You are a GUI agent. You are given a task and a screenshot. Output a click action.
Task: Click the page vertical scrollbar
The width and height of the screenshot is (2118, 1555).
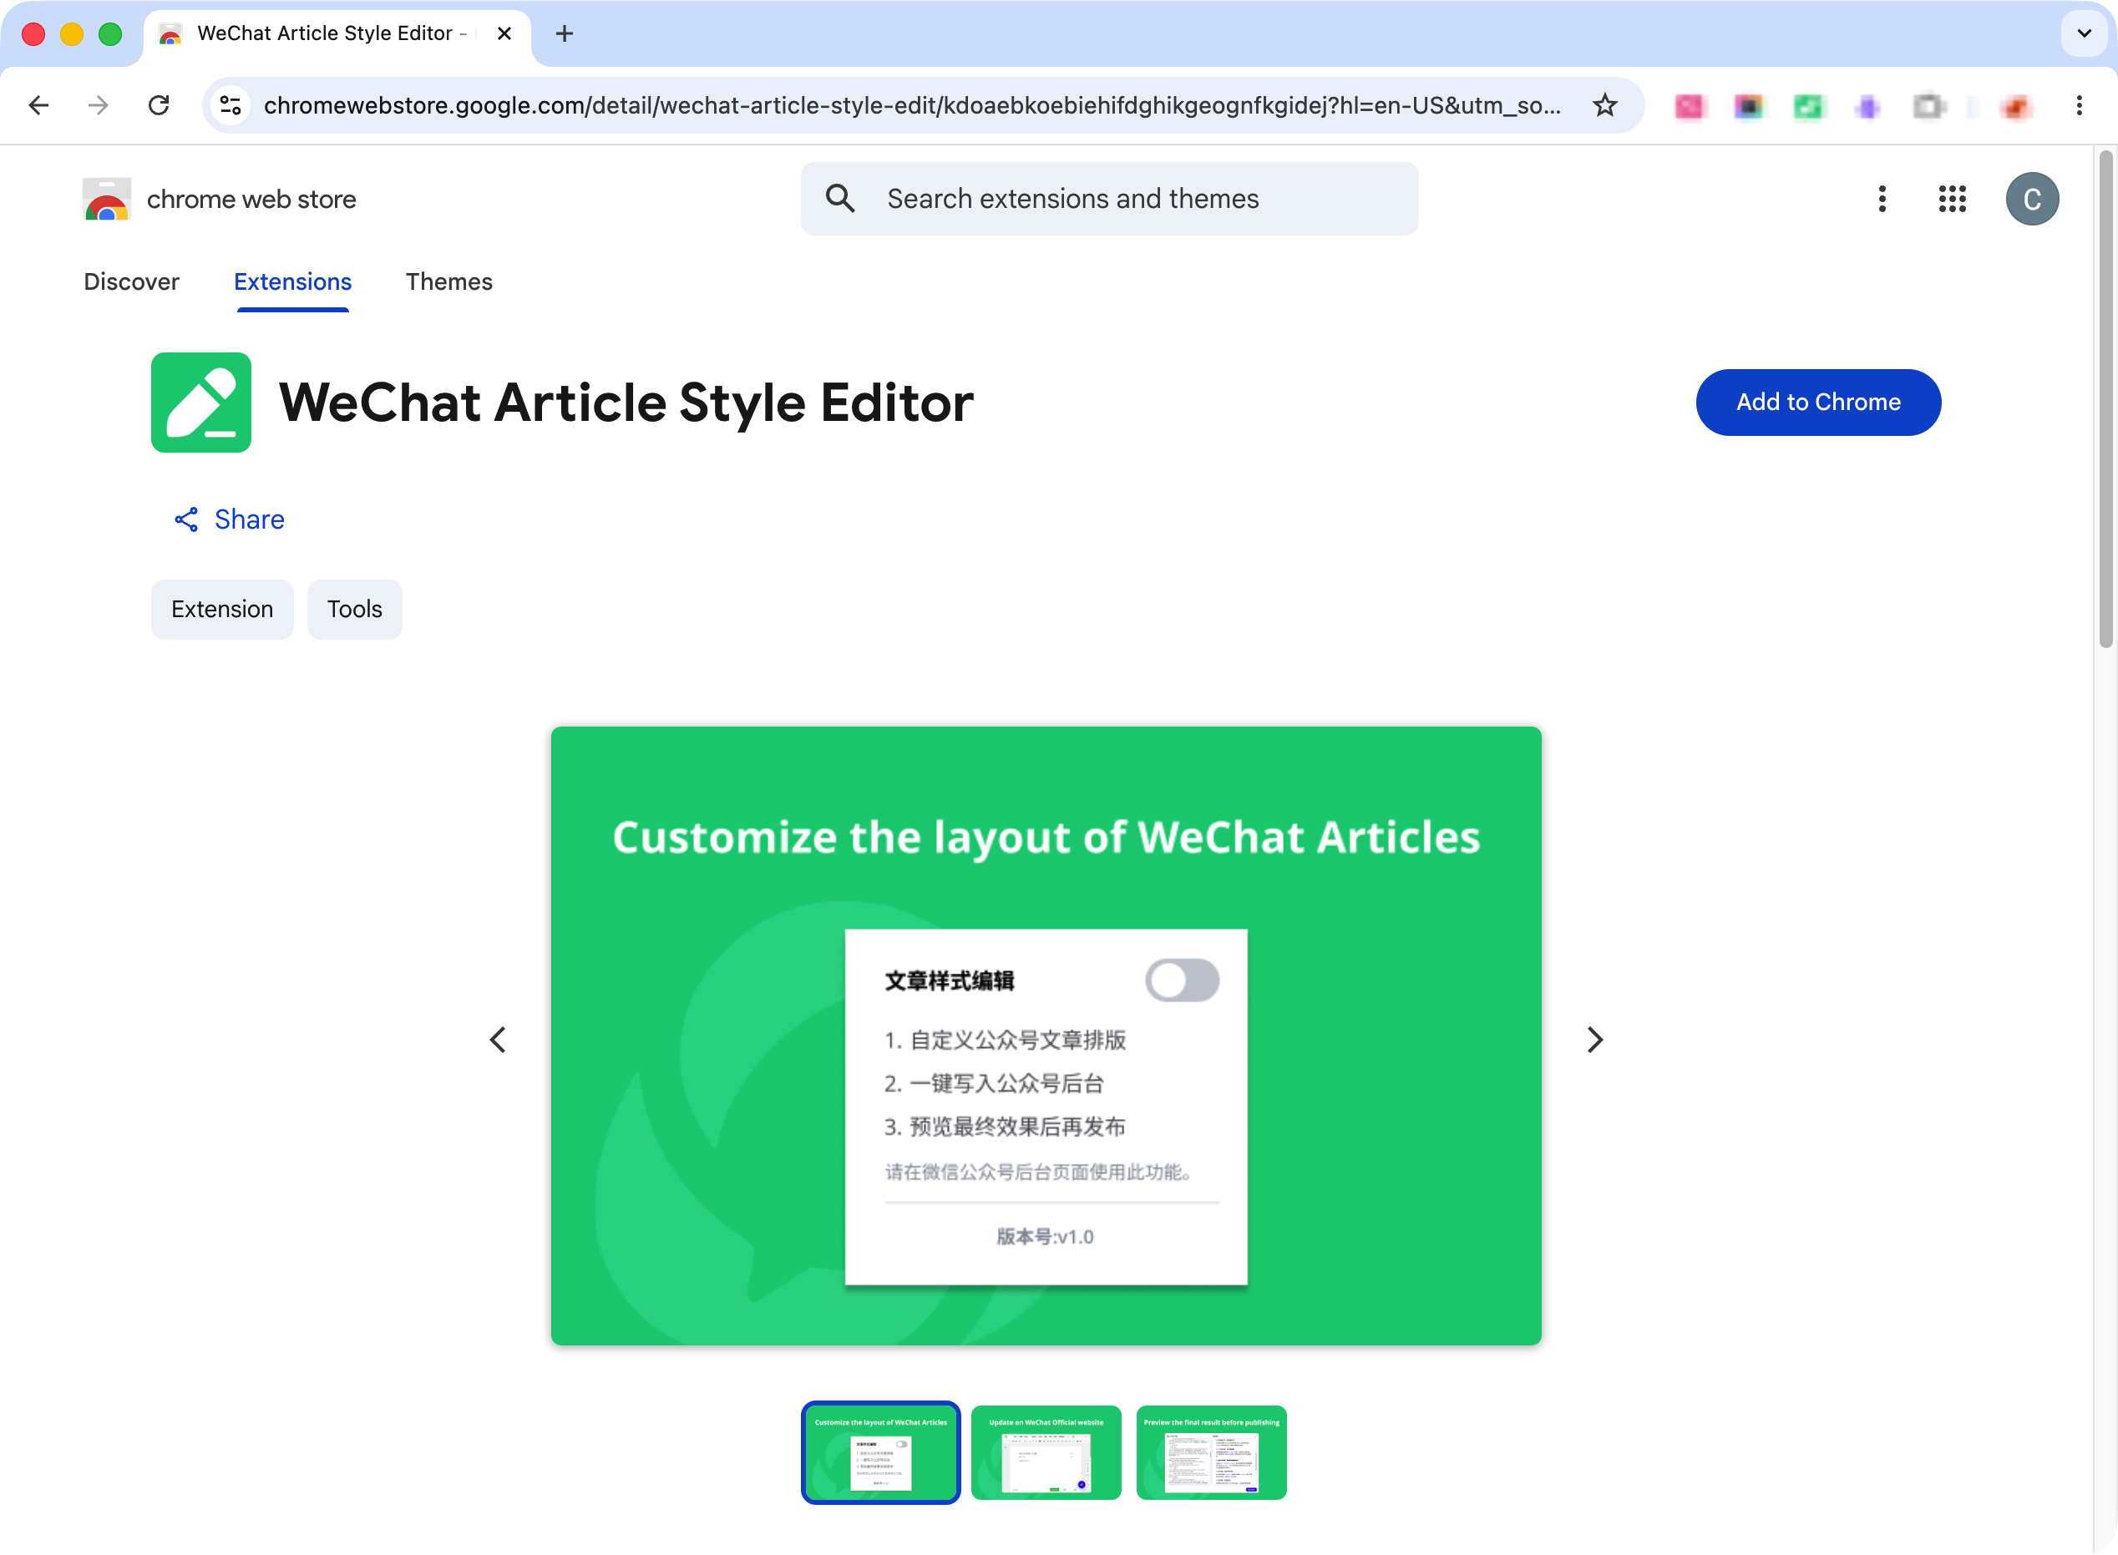(x=2105, y=399)
